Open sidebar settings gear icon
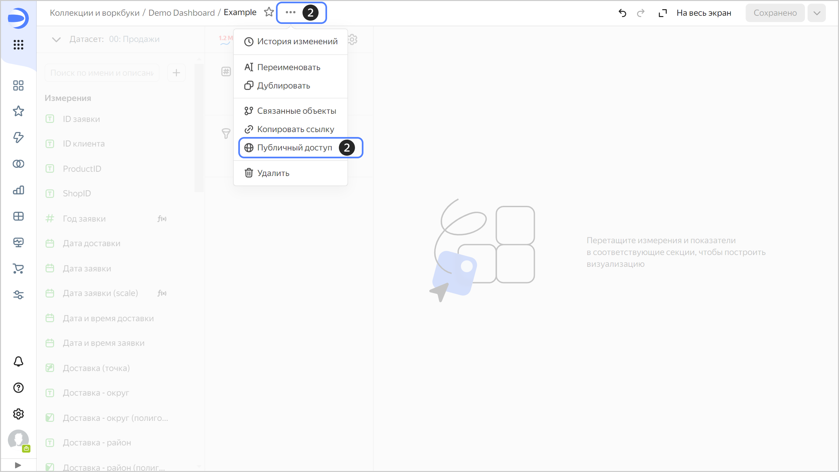Viewport: 839px width, 472px height. 18,414
